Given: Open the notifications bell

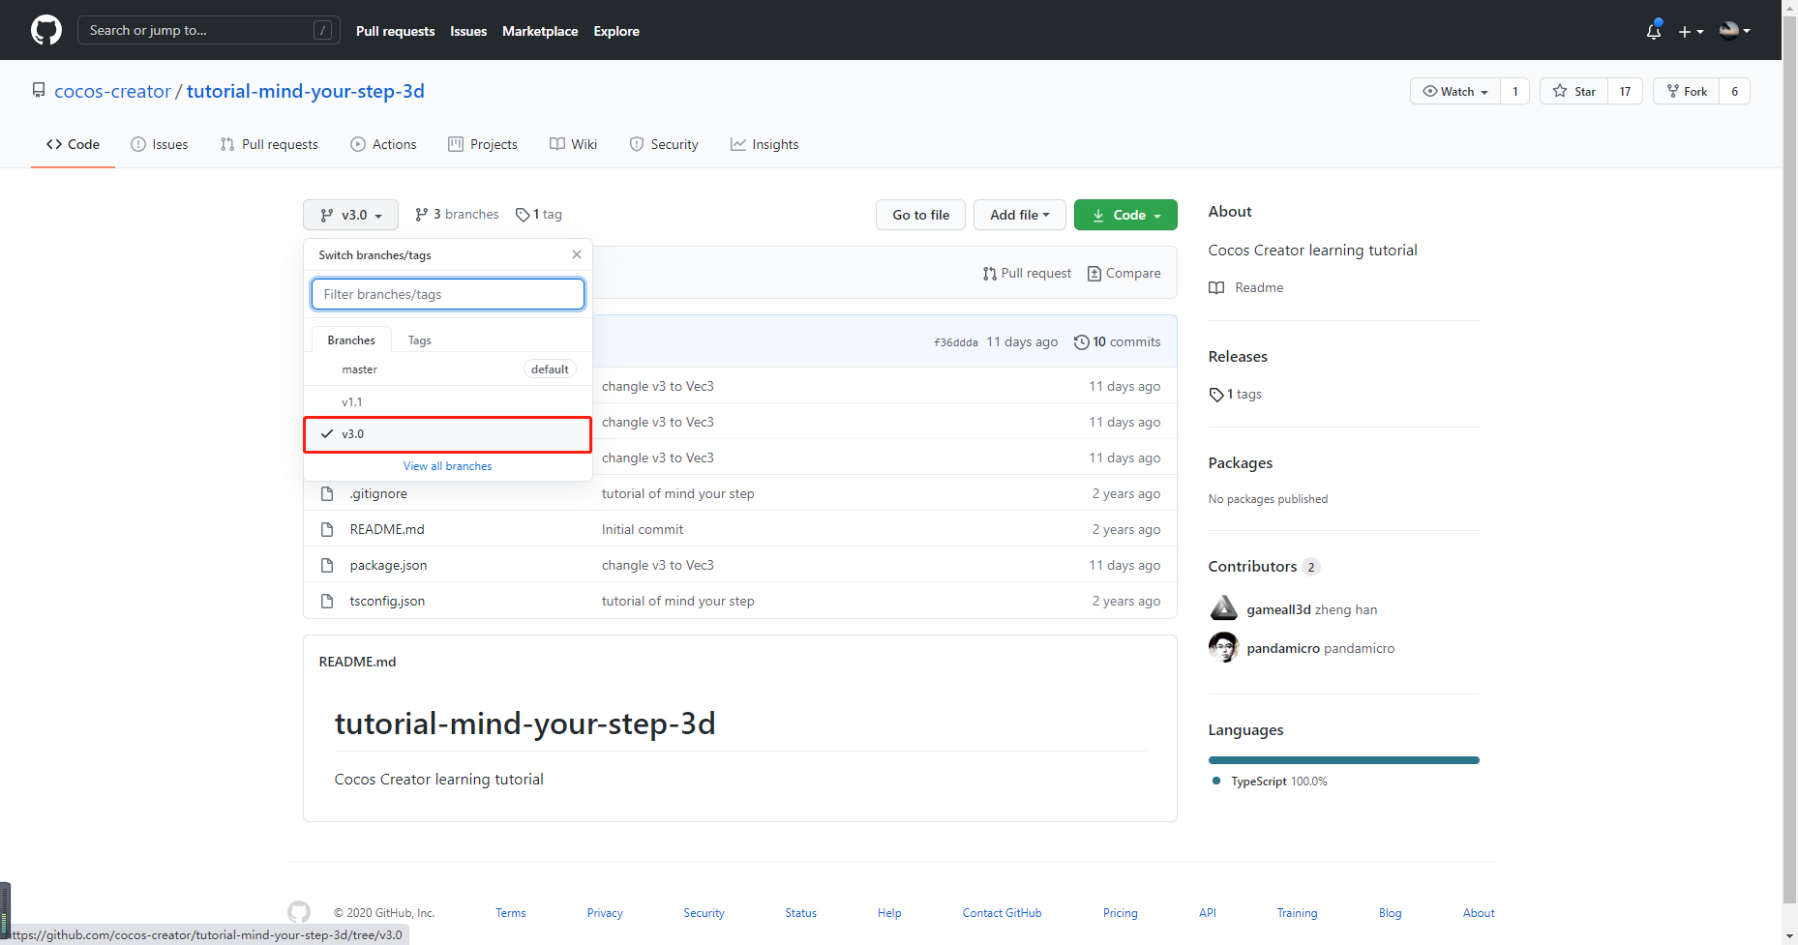Looking at the screenshot, I should (1654, 31).
